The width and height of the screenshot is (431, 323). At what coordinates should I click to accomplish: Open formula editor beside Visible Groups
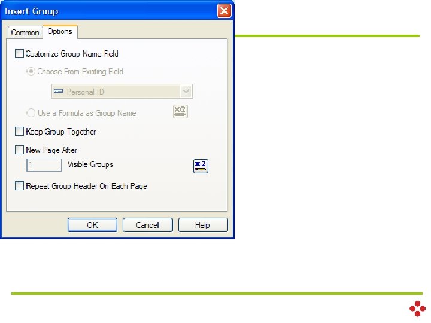click(201, 166)
